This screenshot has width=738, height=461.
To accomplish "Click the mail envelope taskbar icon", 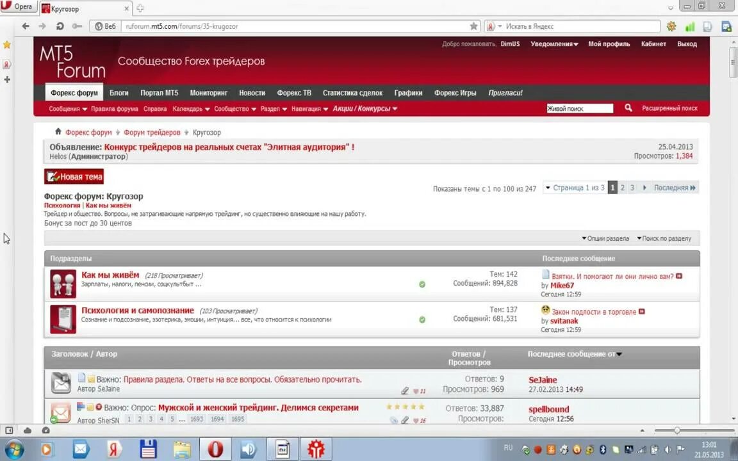I will 81,449.
